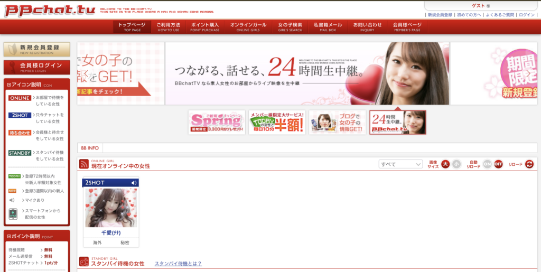Open the オンラインガール menu tab
The width and height of the screenshot is (541, 272).
click(248, 27)
